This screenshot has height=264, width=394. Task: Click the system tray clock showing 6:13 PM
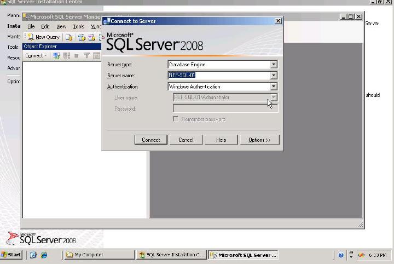[378, 255]
